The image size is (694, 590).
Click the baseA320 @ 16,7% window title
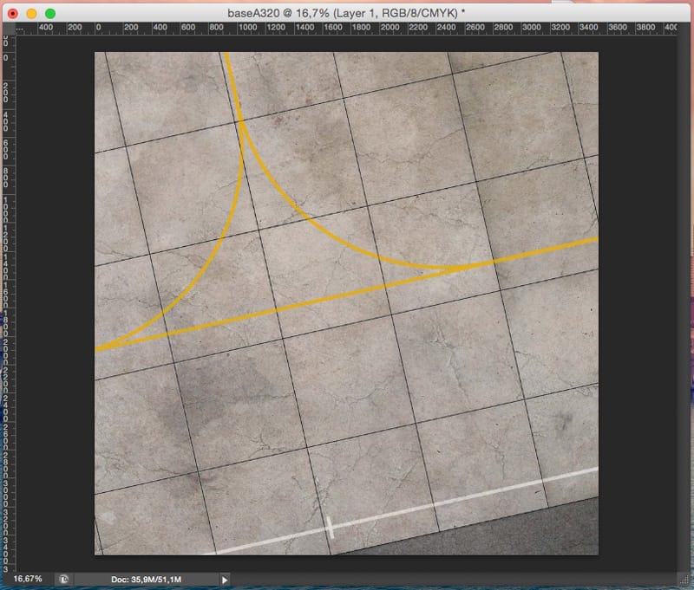[x=346, y=13]
